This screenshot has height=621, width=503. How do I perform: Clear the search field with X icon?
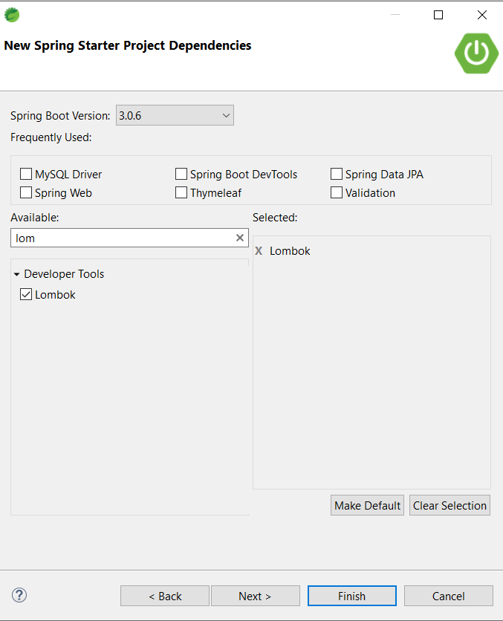coord(240,238)
